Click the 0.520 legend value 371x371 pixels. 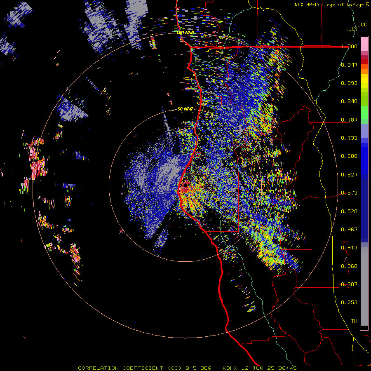(349, 211)
